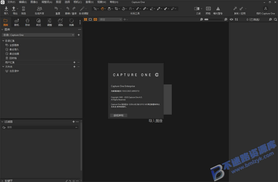The width and height of the screenshot is (278, 182).
Task: Add a new catalog with plus button
Action: 79,35
